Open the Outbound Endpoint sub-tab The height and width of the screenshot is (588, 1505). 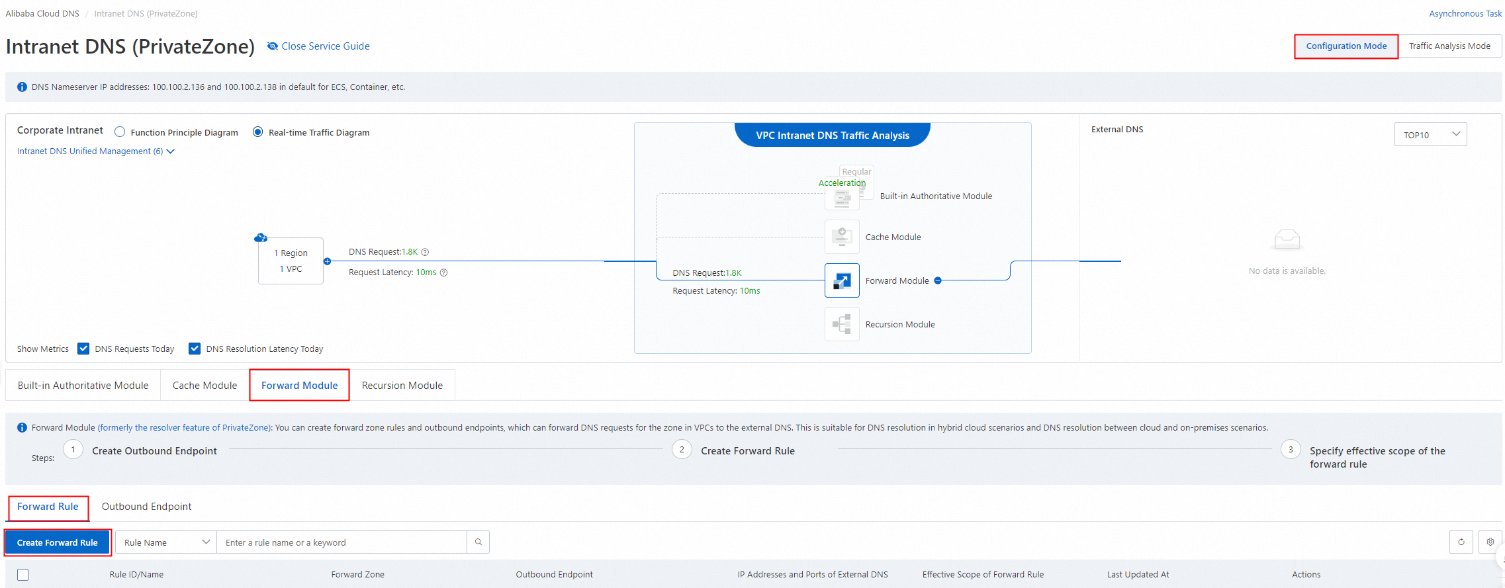click(x=146, y=507)
